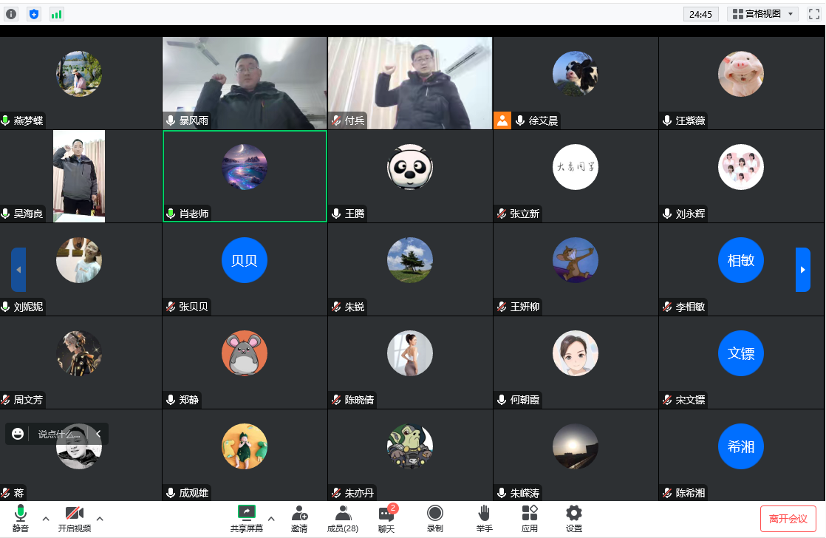The height and width of the screenshot is (538, 826).
Task: Expand share screen options arrow
Action: click(x=271, y=518)
